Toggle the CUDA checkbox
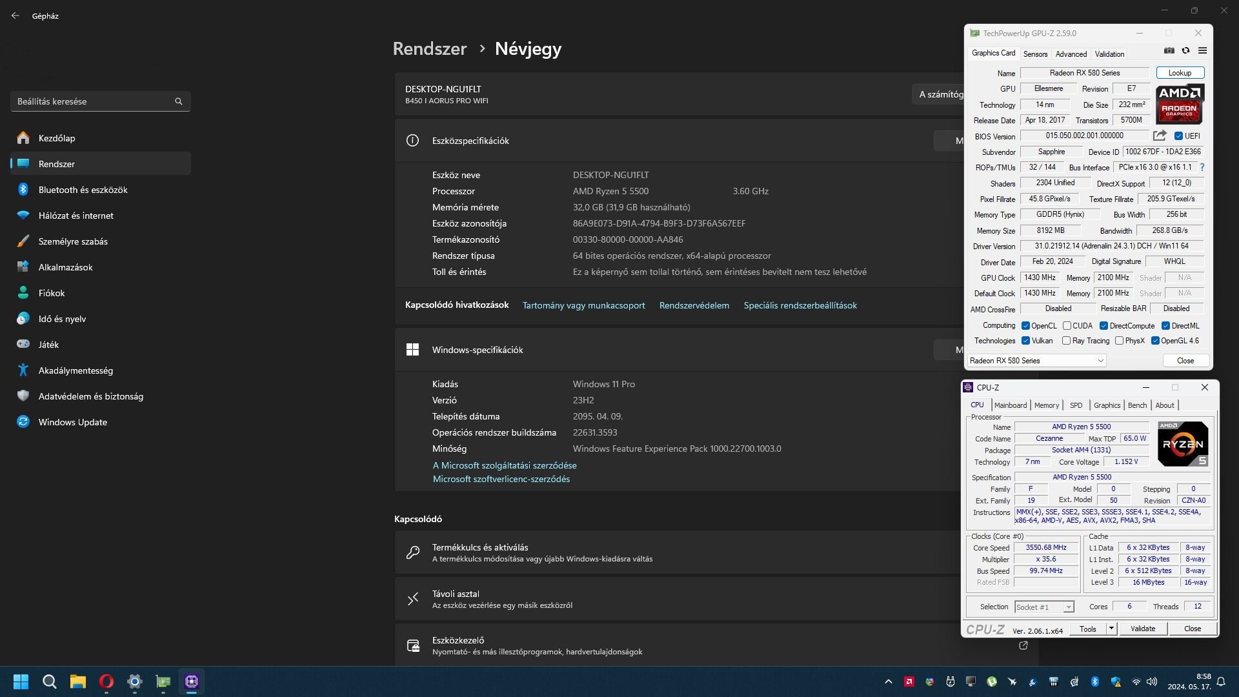The image size is (1239, 697). point(1067,326)
